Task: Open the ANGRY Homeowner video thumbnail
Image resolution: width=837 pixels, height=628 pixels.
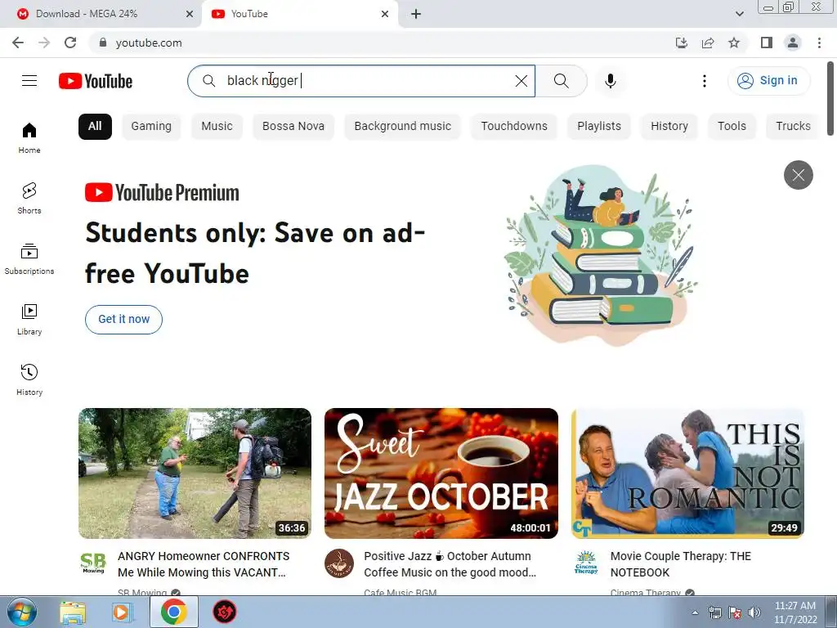Action: [195, 473]
